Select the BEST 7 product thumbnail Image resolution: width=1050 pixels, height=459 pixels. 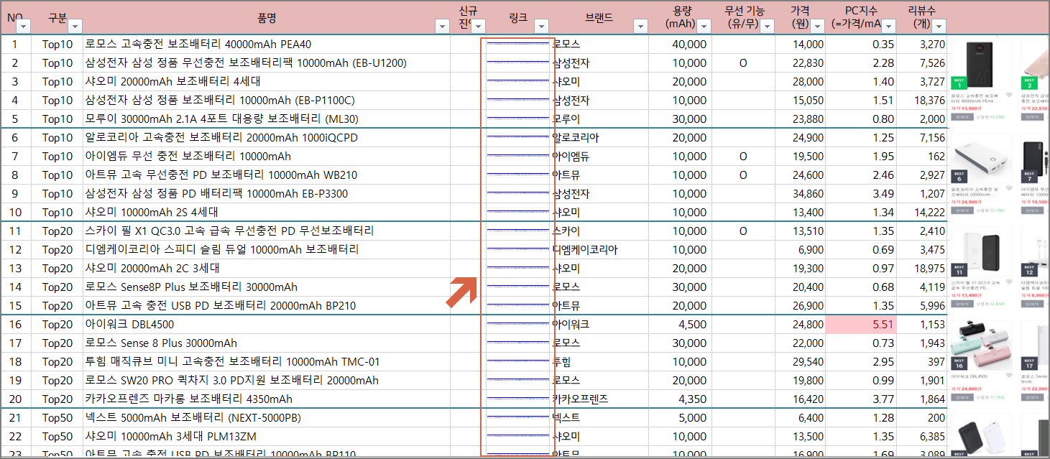pyautogui.click(x=1035, y=158)
